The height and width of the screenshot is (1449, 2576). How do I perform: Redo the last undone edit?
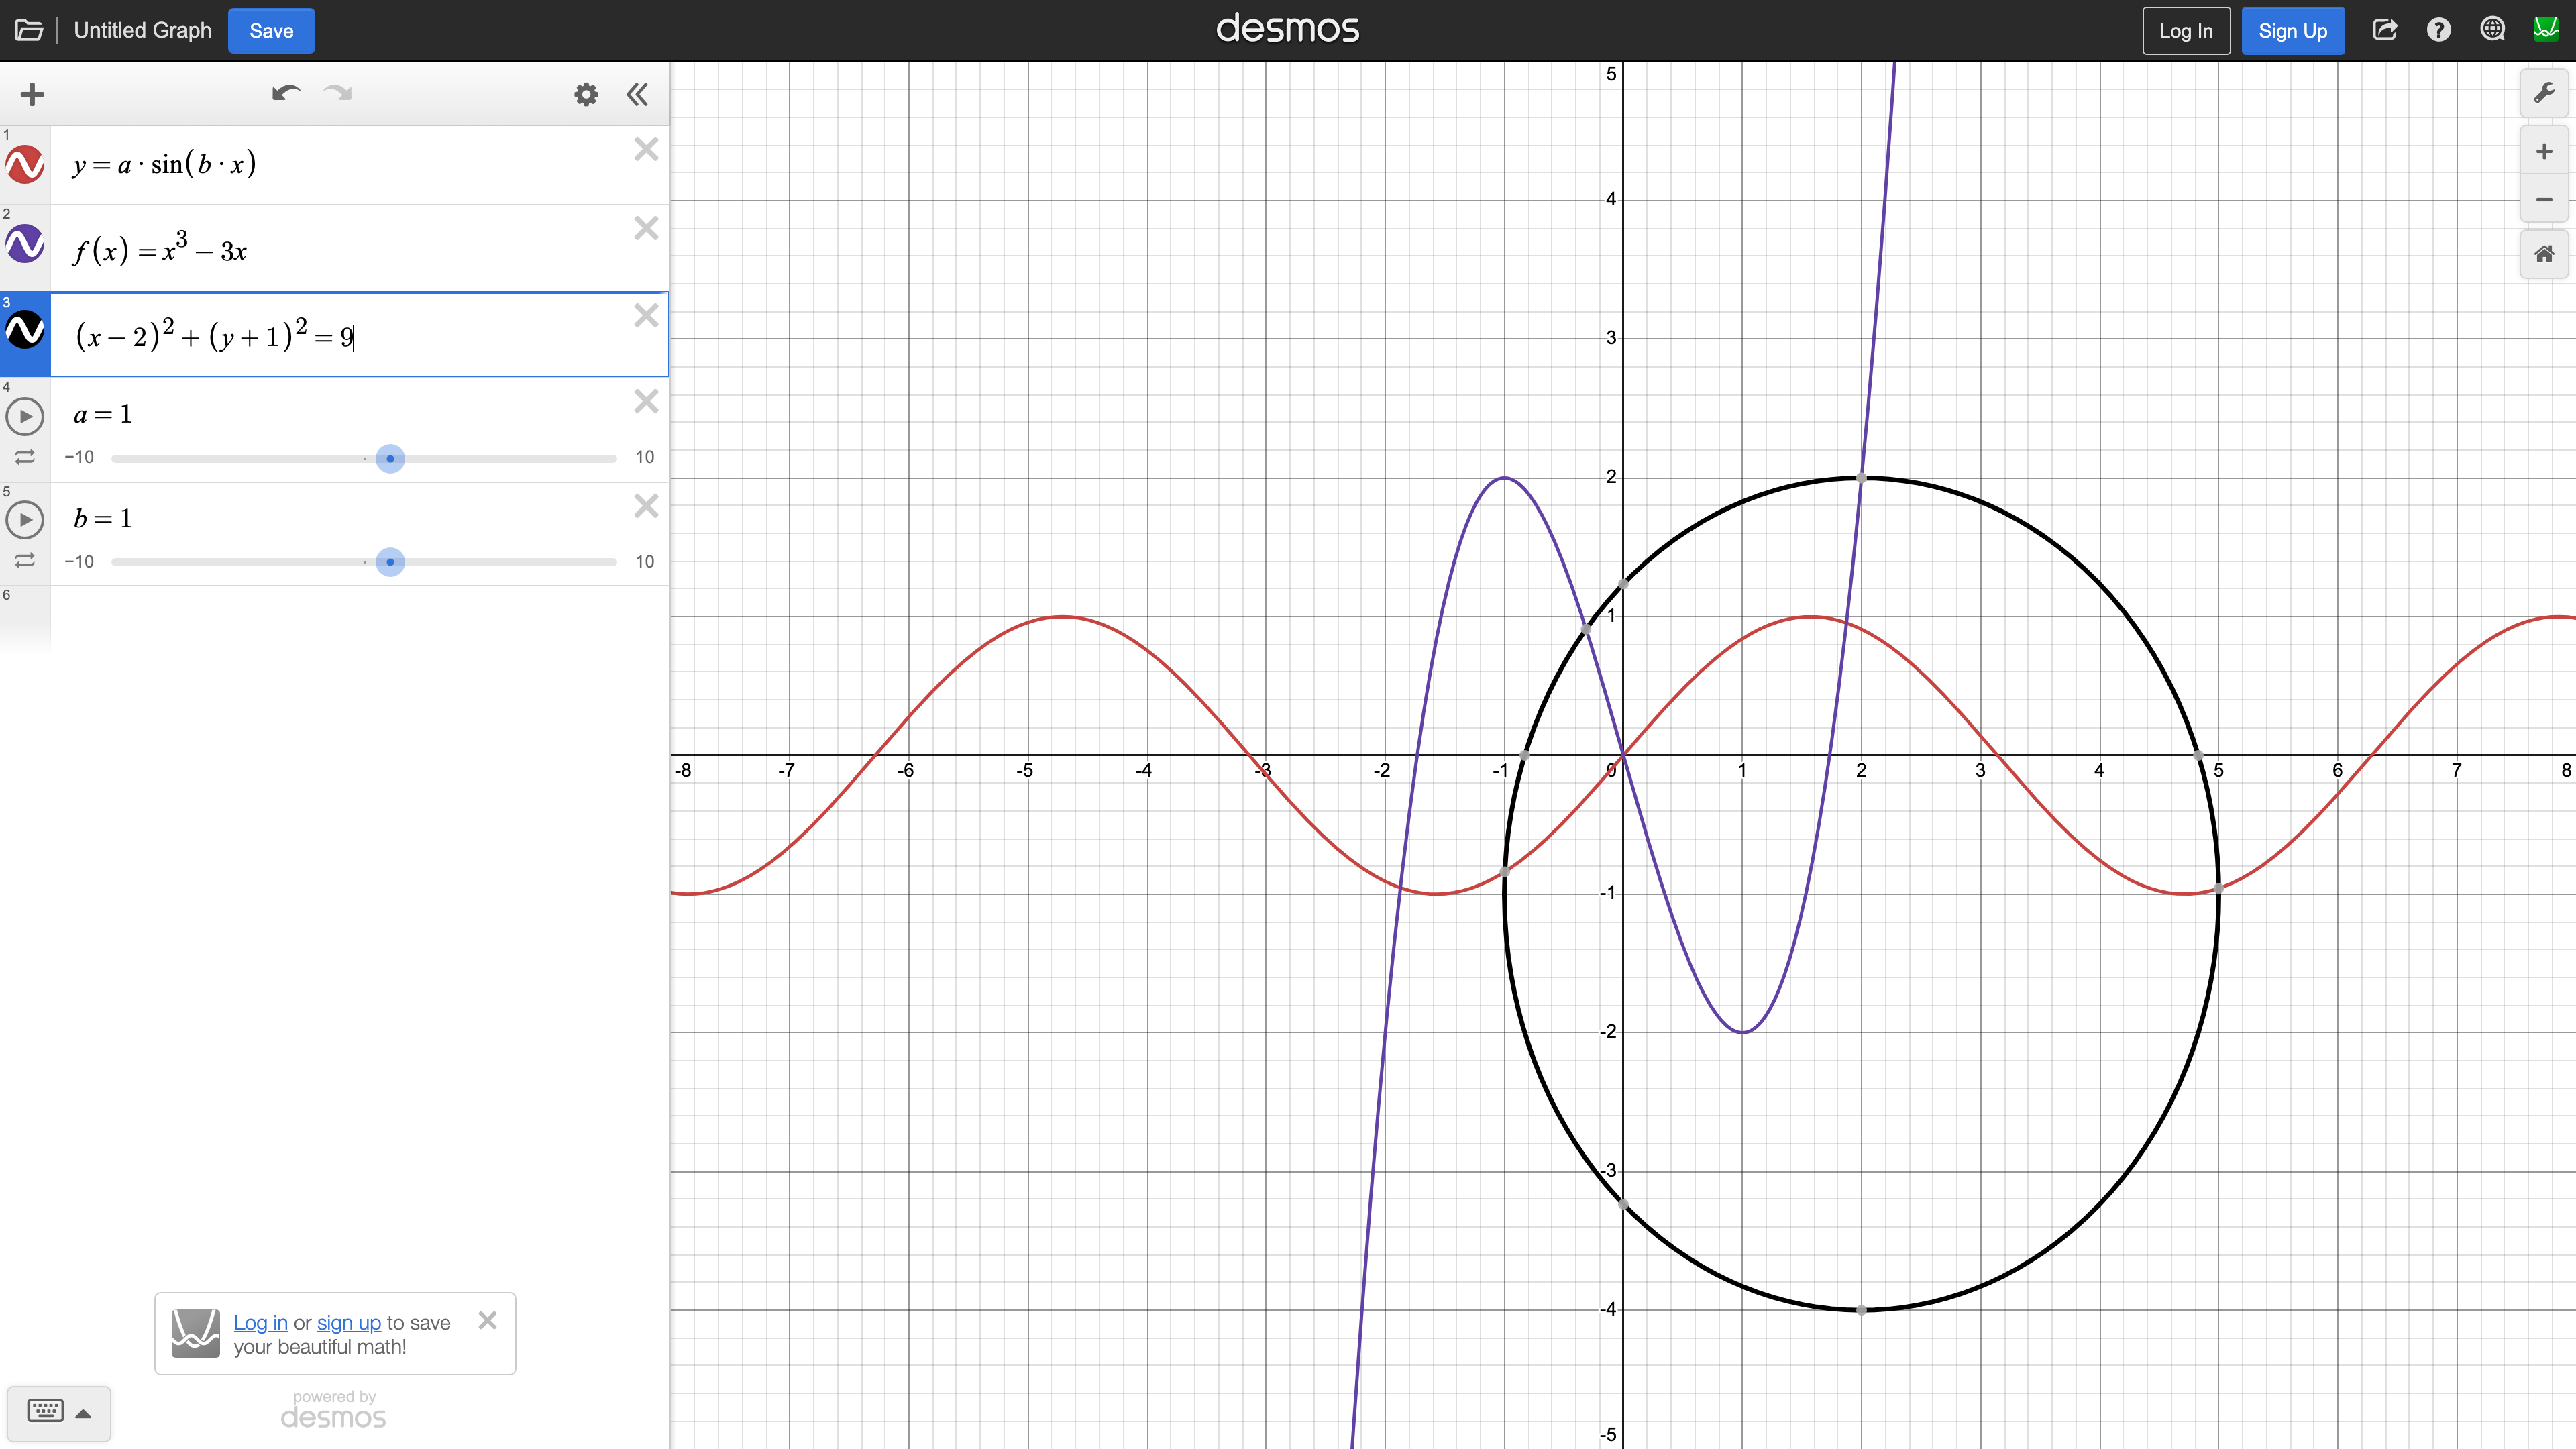pyautogui.click(x=338, y=94)
